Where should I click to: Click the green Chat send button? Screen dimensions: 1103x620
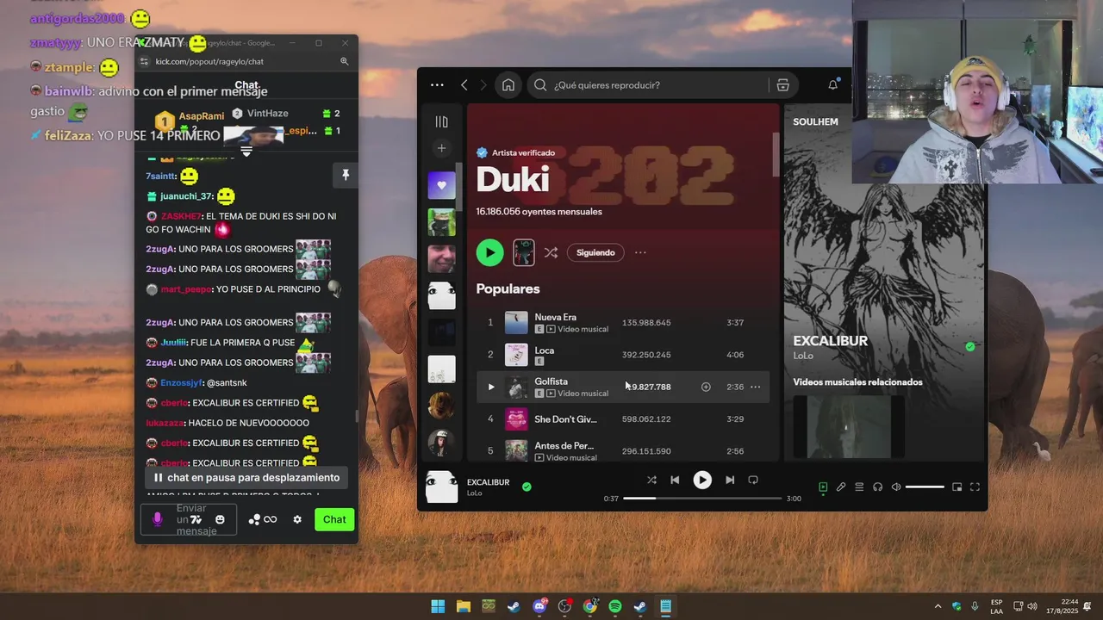(334, 519)
